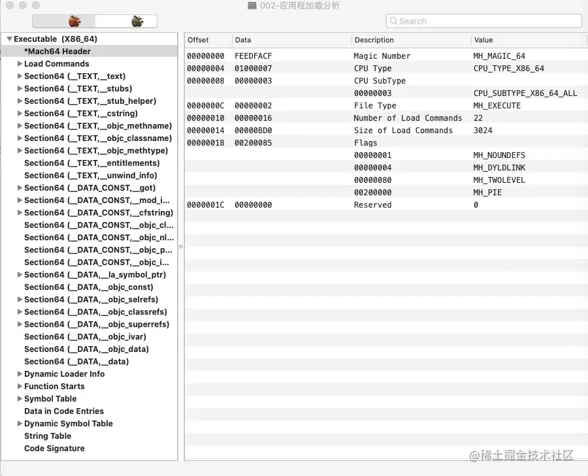Screen dimensions: 588x476
Task: Click the Offset column header
Action: point(208,40)
